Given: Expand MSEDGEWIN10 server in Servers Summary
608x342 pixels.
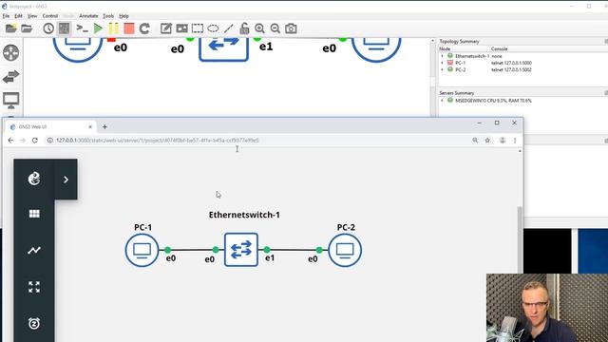Looking at the screenshot, I should [x=442, y=101].
